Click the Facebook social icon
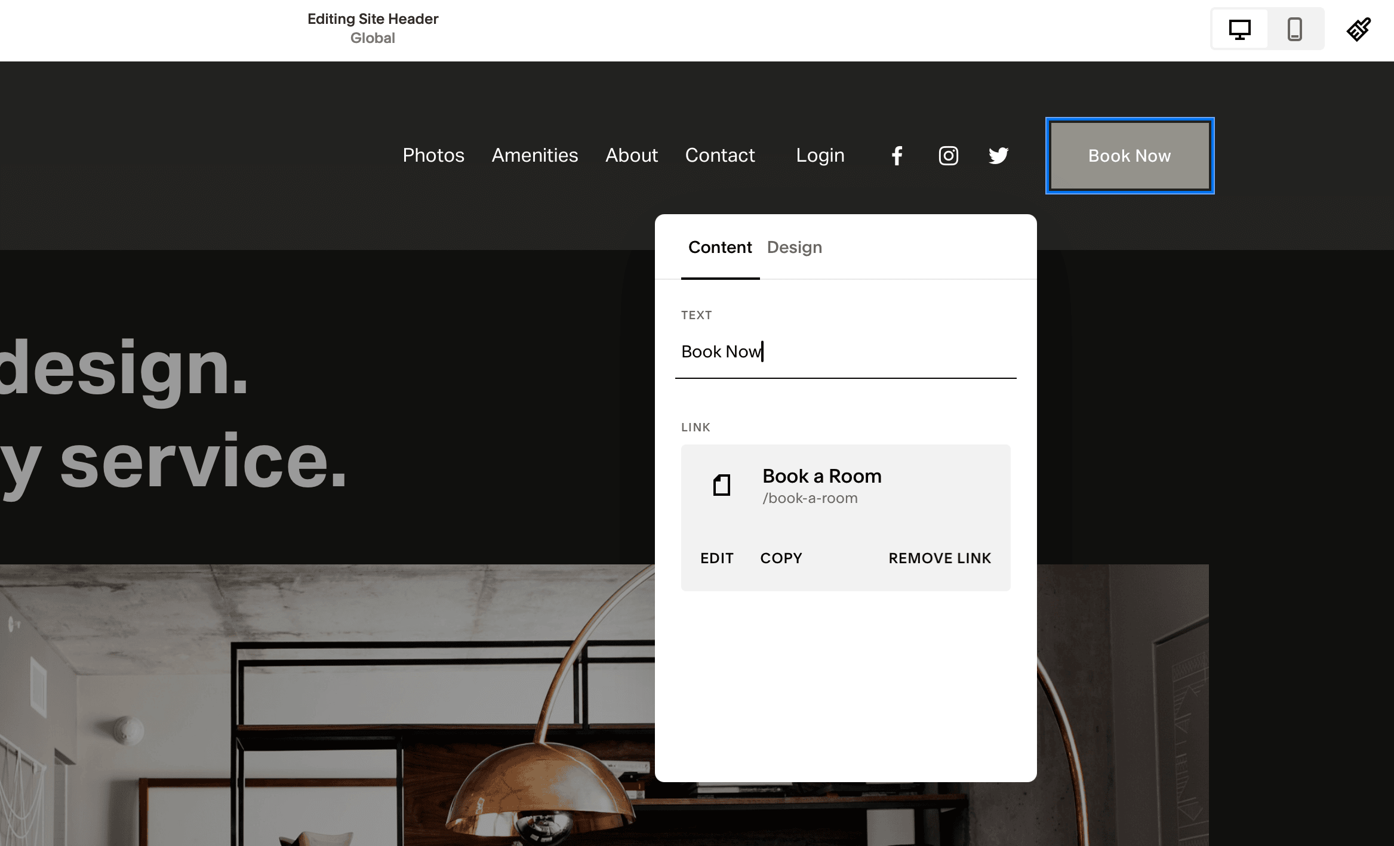The image size is (1394, 846). pyautogui.click(x=897, y=156)
